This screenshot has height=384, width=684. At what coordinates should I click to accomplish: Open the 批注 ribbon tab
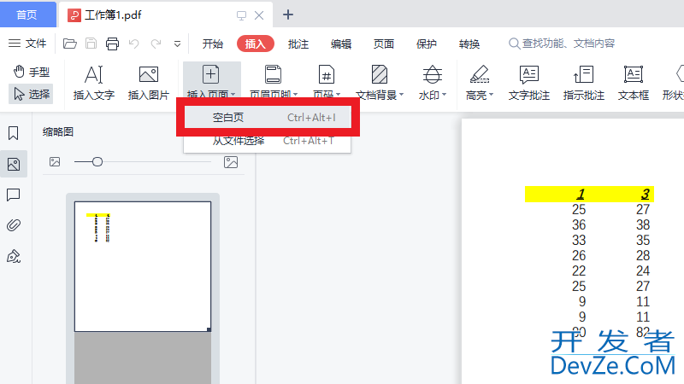pos(298,44)
